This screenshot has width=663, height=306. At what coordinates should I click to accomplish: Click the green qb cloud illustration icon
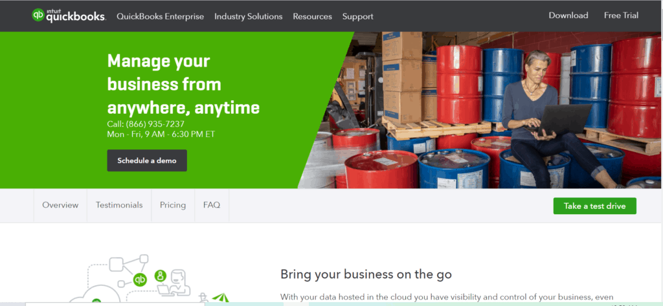(x=140, y=279)
